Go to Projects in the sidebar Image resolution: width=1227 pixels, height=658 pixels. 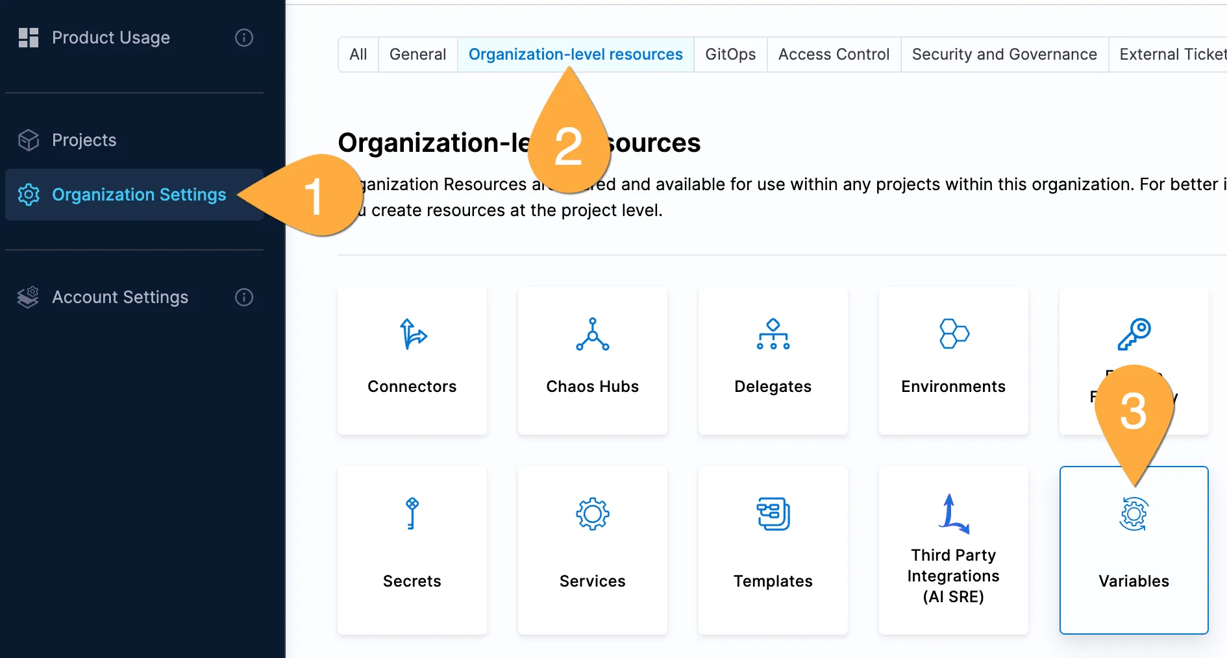click(x=84, y=140)
